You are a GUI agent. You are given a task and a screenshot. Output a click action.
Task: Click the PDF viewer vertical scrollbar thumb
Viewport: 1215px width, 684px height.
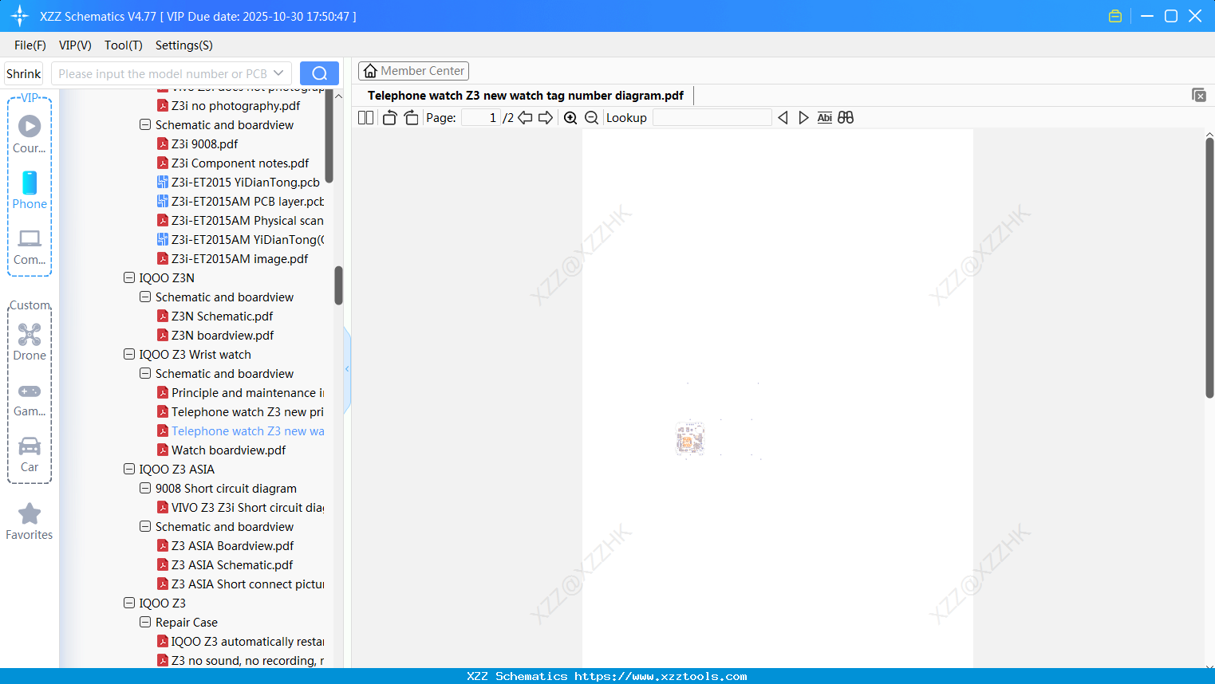pyautogui.click(x=1209, y=268)
